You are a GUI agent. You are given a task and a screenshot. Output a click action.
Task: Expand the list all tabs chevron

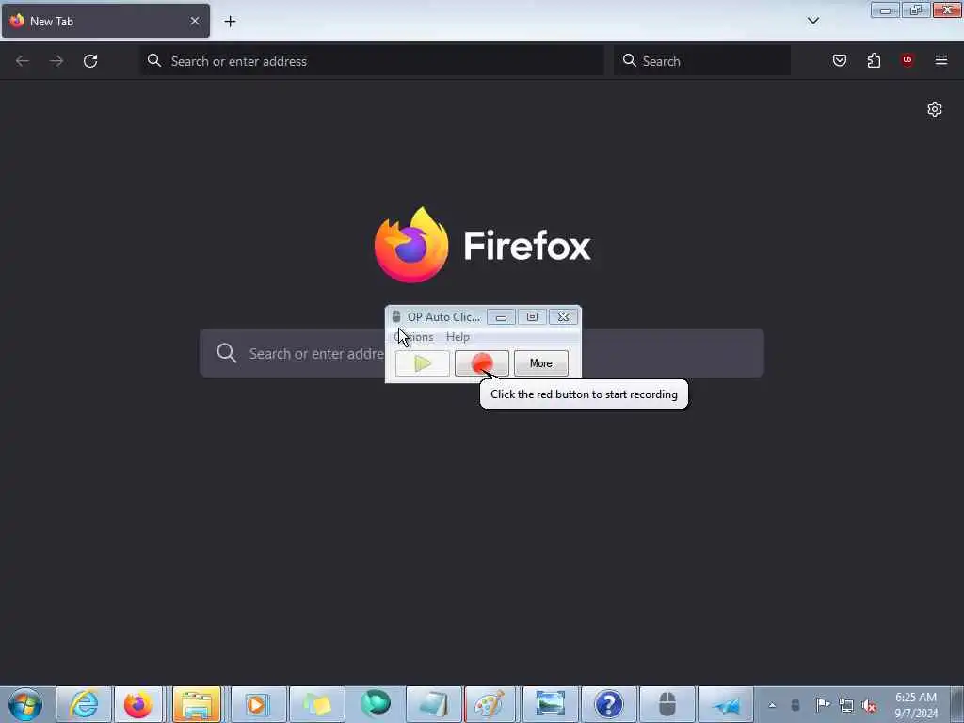click(812, 21)
